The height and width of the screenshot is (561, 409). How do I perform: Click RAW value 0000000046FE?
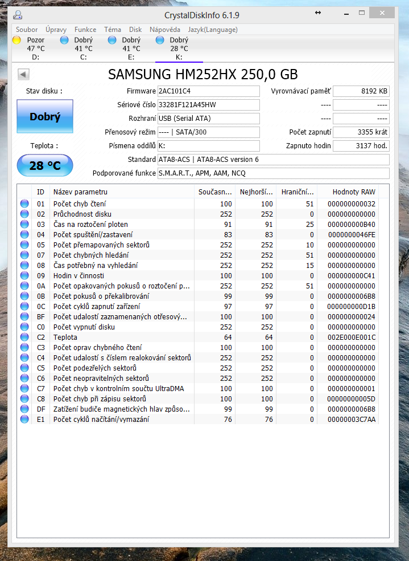(x=352, y=235)
